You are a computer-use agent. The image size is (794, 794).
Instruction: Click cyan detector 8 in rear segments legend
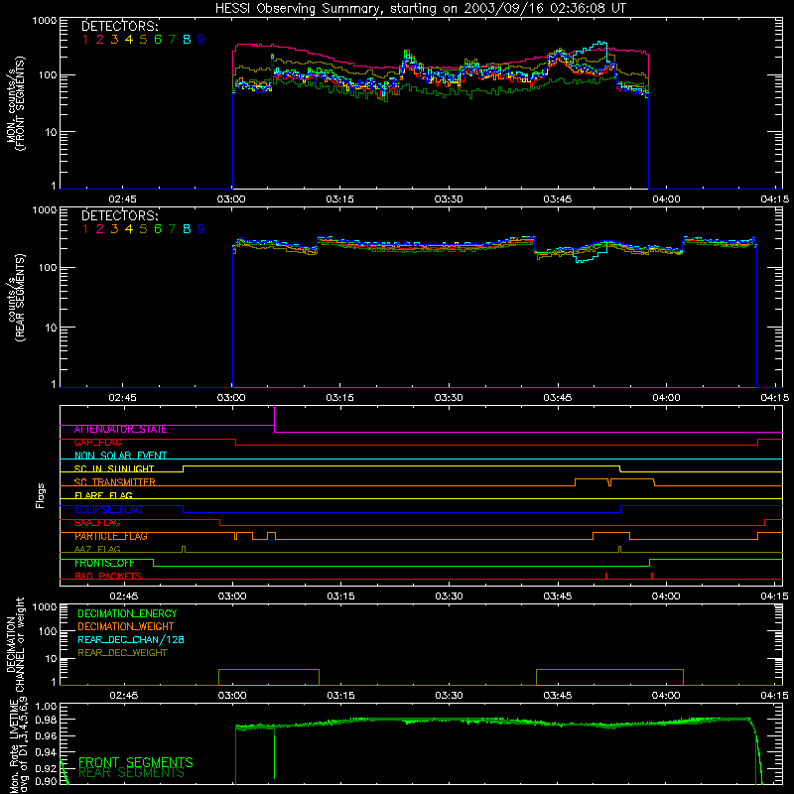[x=187, y=229]
